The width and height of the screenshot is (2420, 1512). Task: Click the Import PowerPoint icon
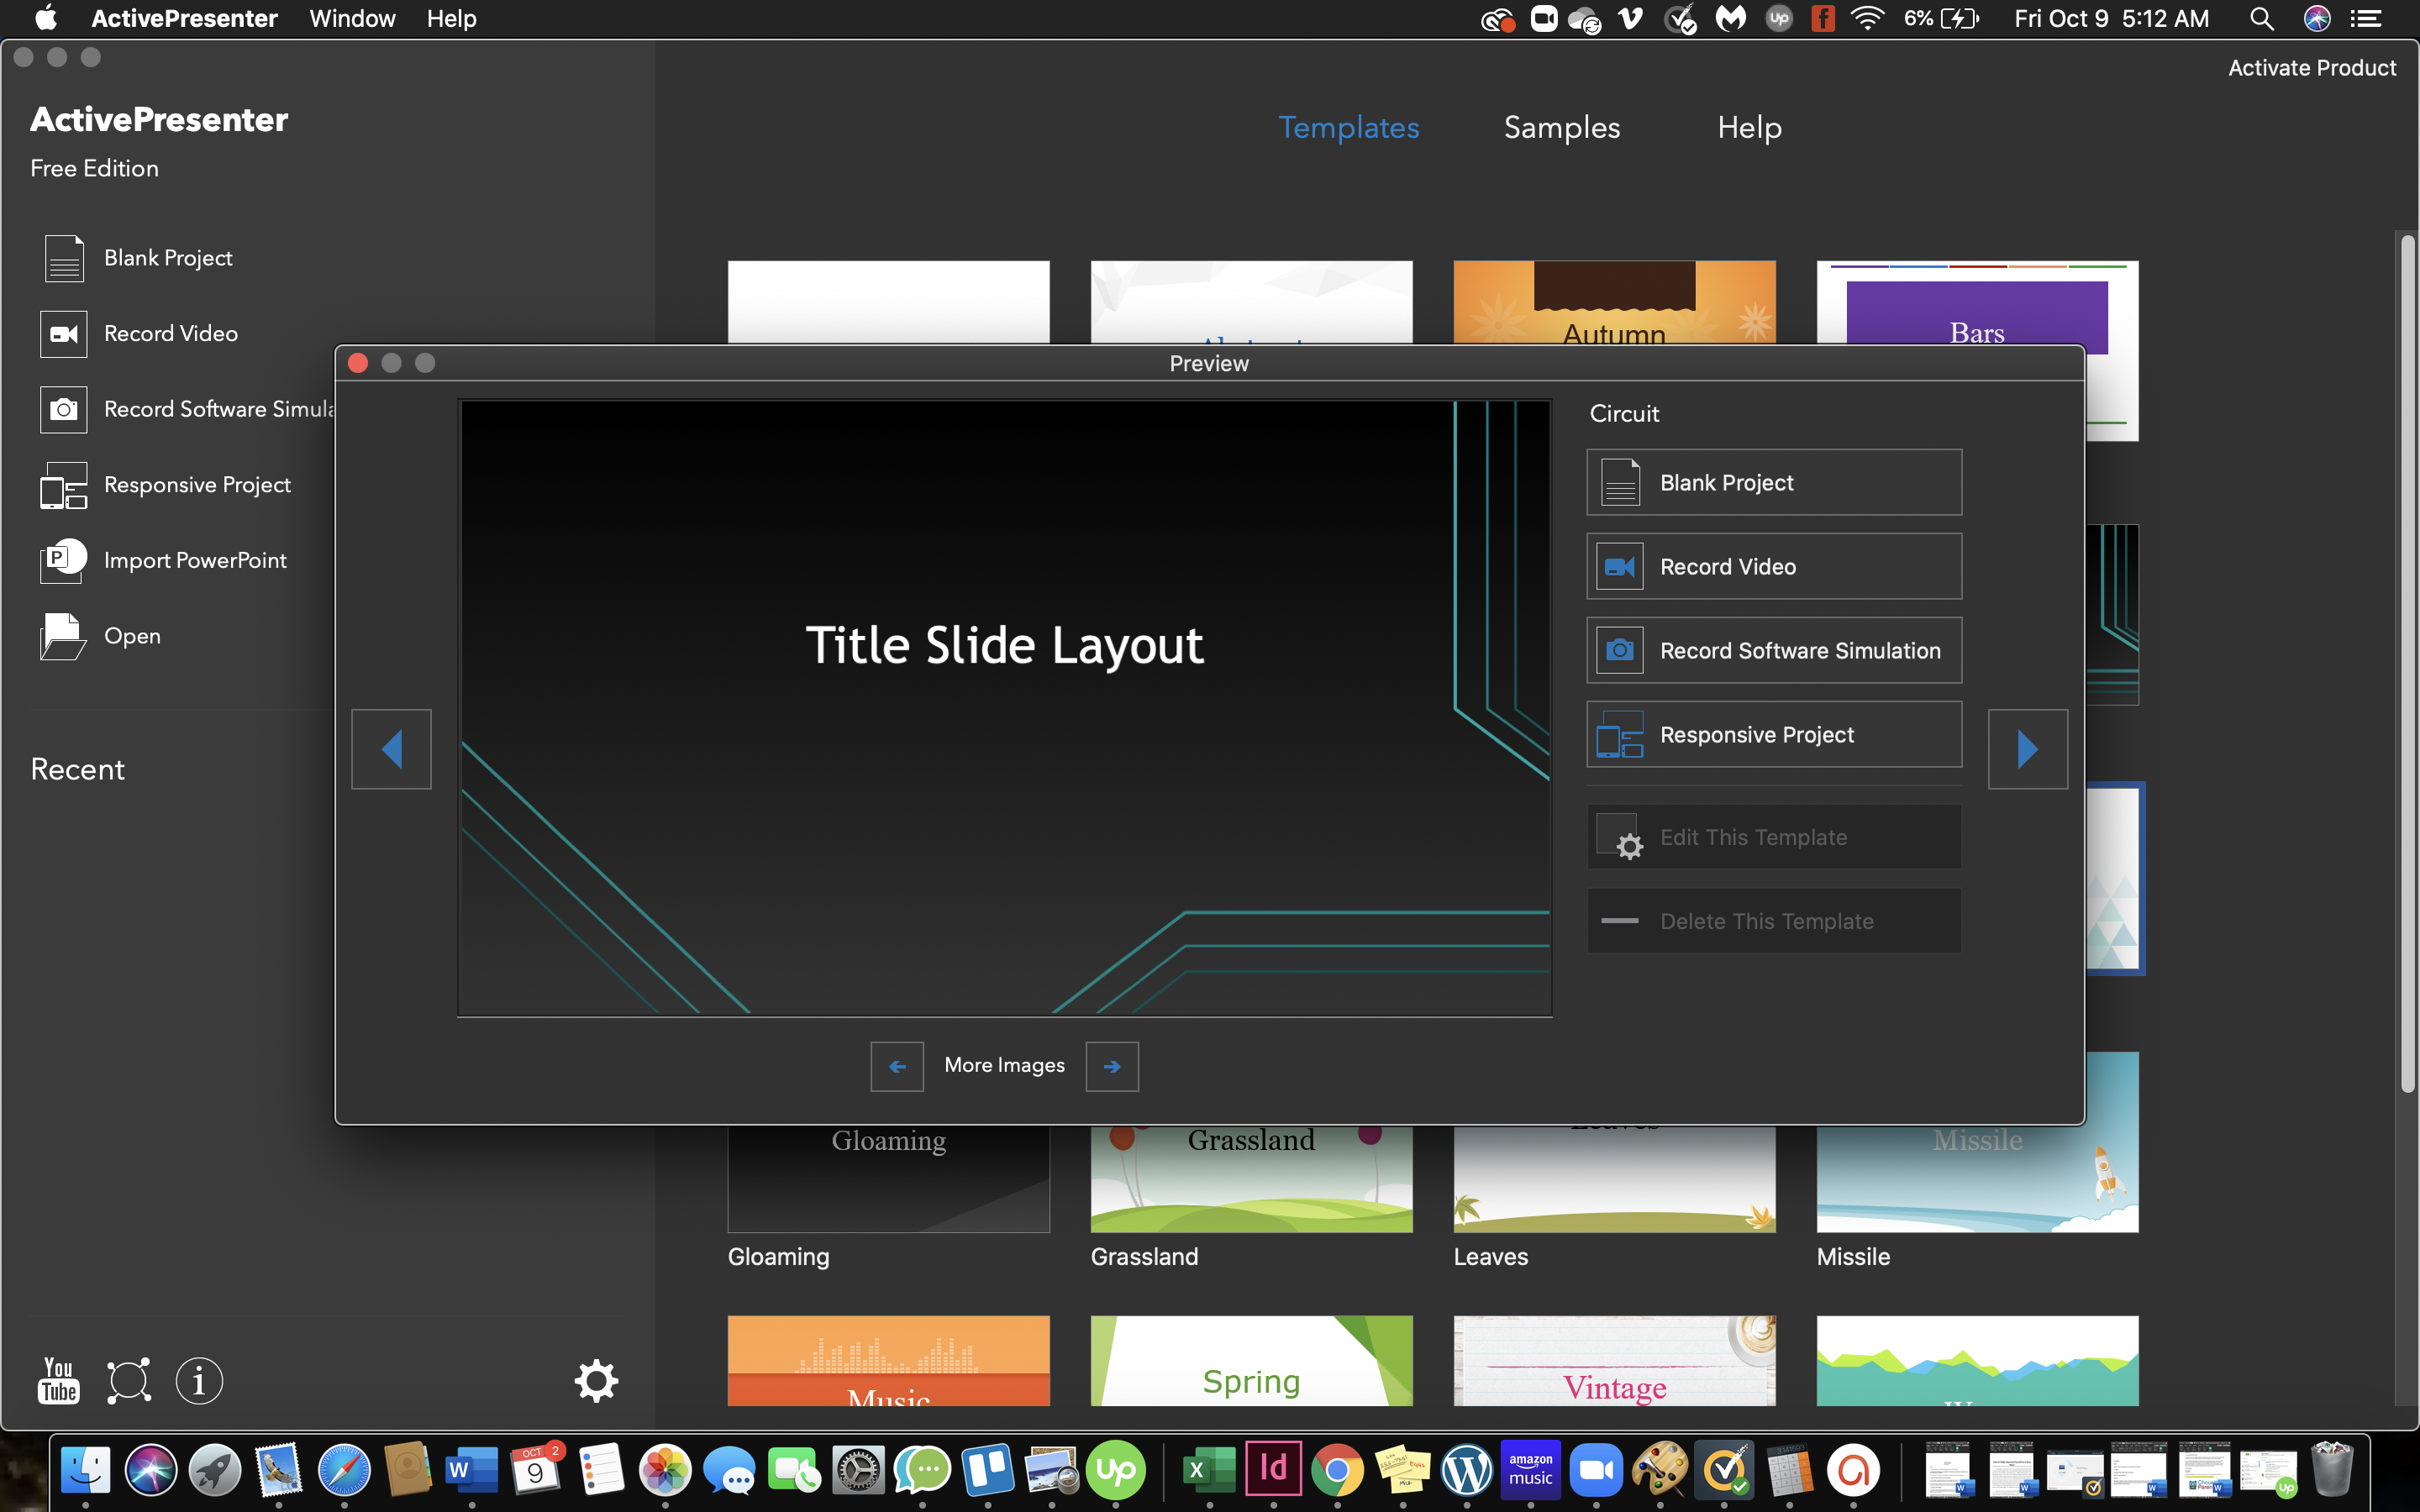pos(64,560)
